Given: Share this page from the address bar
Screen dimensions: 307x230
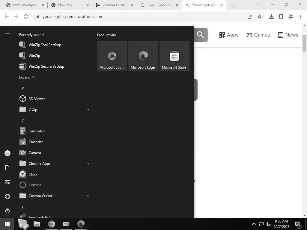Looking at the screenshot, I should pyautogui.click(x=250, y=17).
